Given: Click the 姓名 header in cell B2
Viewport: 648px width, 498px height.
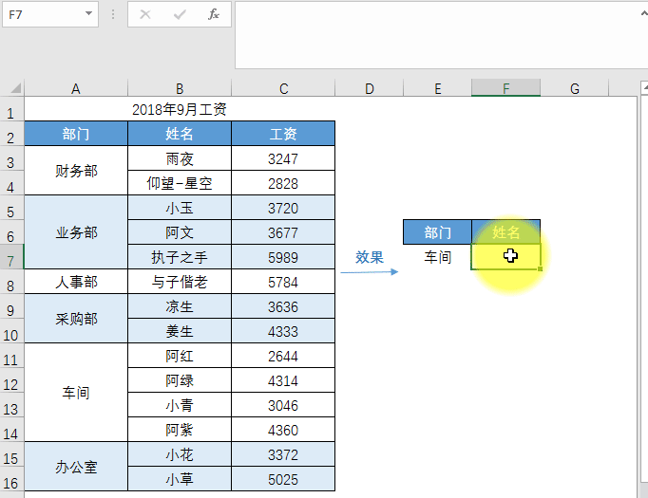Looking at the screenshot, I should pos(180,134).
